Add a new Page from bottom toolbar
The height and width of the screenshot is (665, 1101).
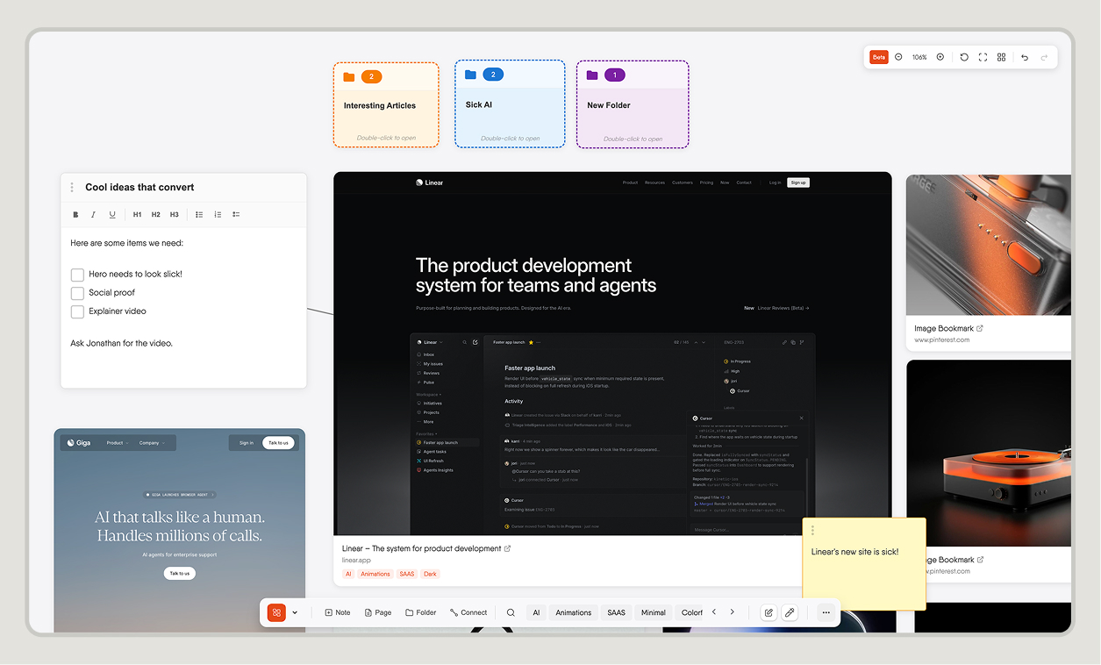[378, 612]
